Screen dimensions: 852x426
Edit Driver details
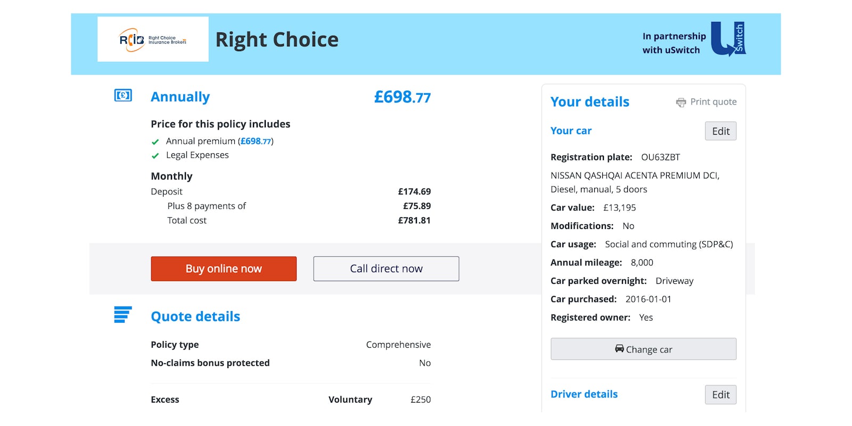720,395
